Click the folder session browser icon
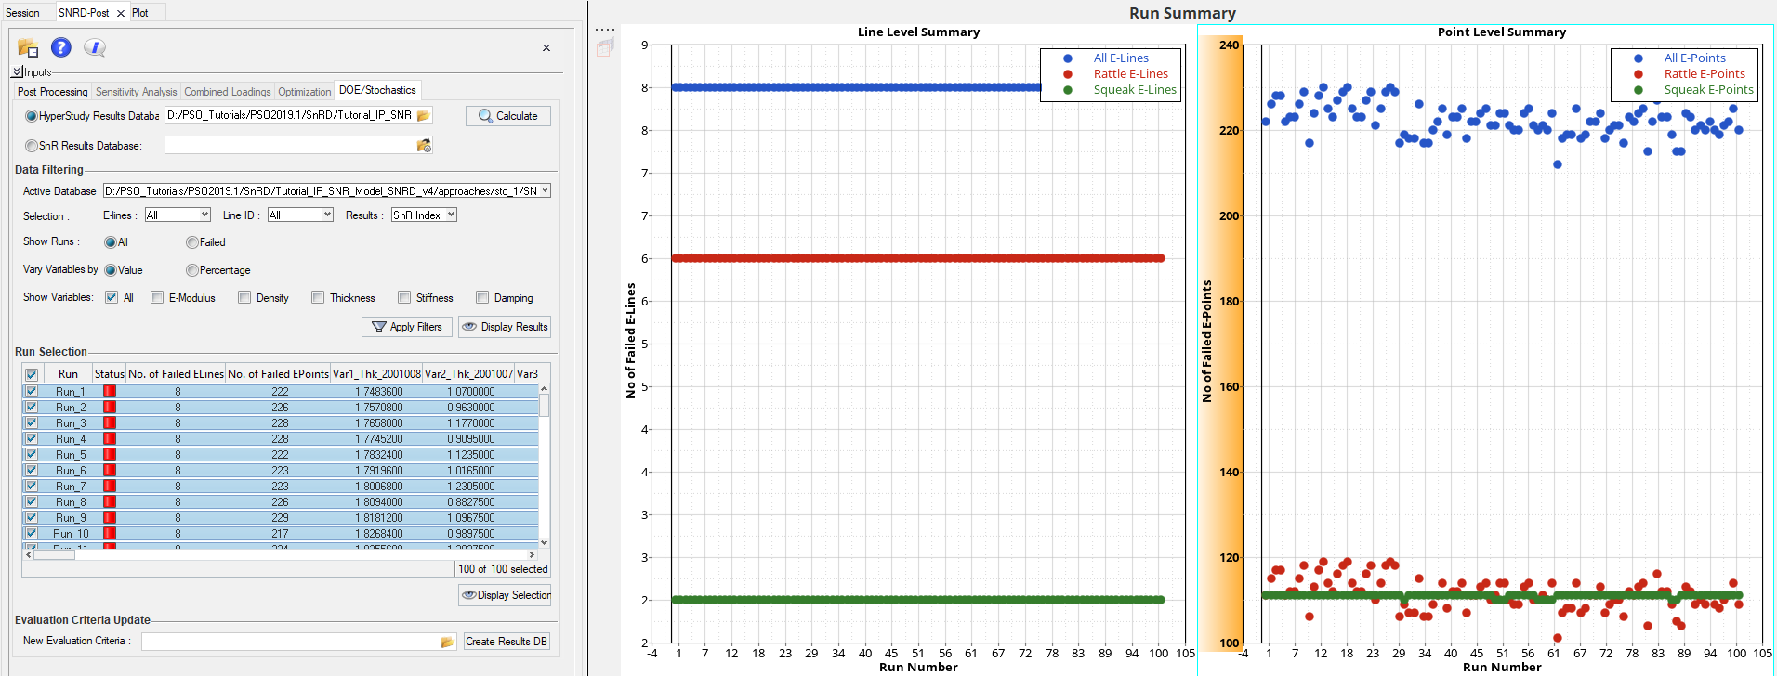Image resolution: width=1777 pixels, height=676 pixels. click(28, 48)
